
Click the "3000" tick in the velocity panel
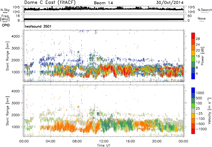(15, 103)
